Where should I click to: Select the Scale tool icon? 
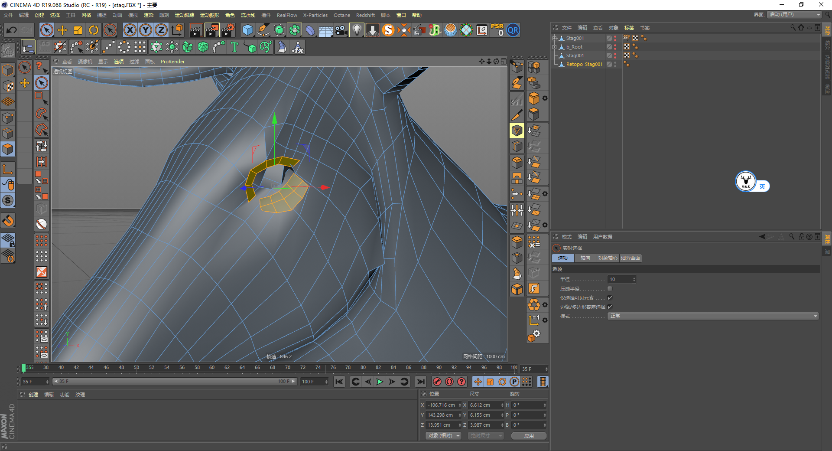pyautogui.click(x=78, y=30)
